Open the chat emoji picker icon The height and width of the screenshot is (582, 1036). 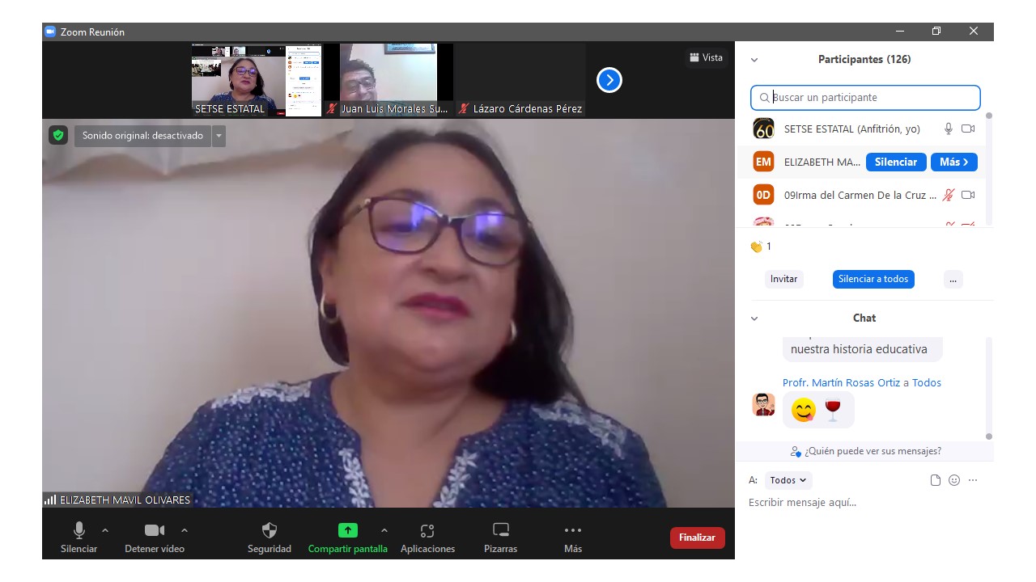(954, 480)
